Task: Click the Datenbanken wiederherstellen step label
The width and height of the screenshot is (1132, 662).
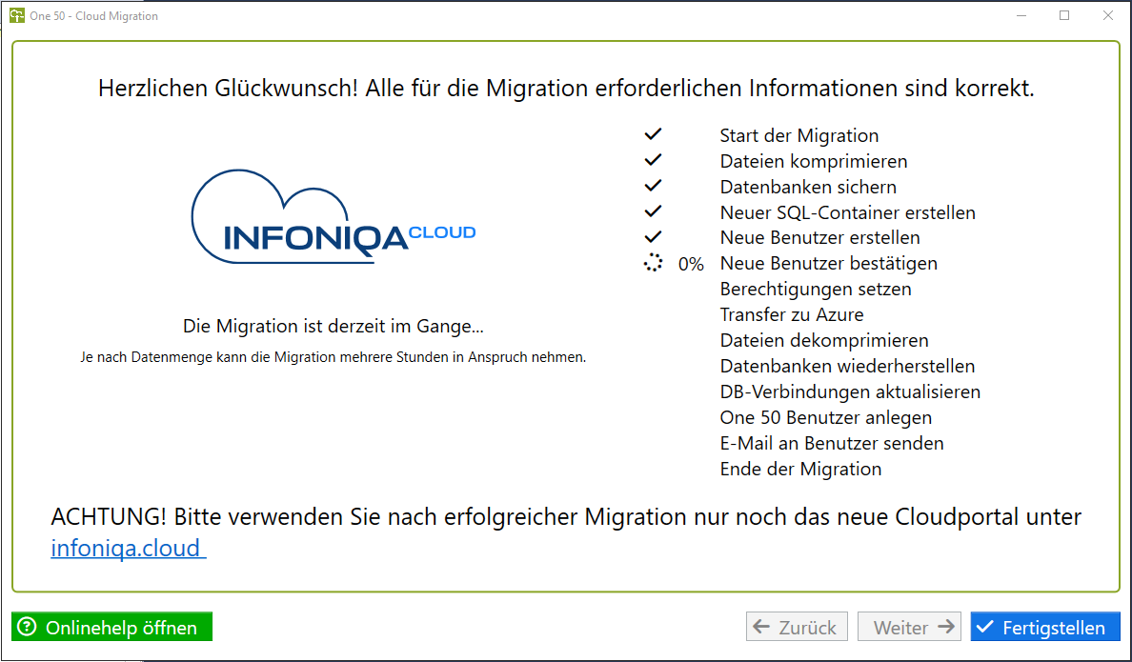Action: (847, 366)
